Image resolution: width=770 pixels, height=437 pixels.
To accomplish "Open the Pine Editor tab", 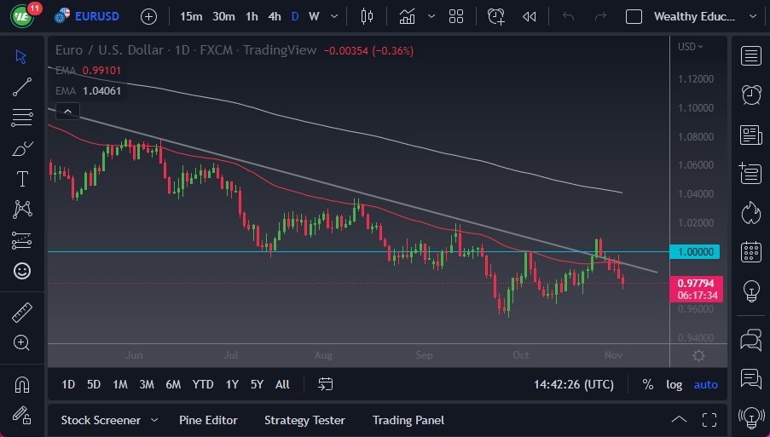I will click(x=208, y=420).
